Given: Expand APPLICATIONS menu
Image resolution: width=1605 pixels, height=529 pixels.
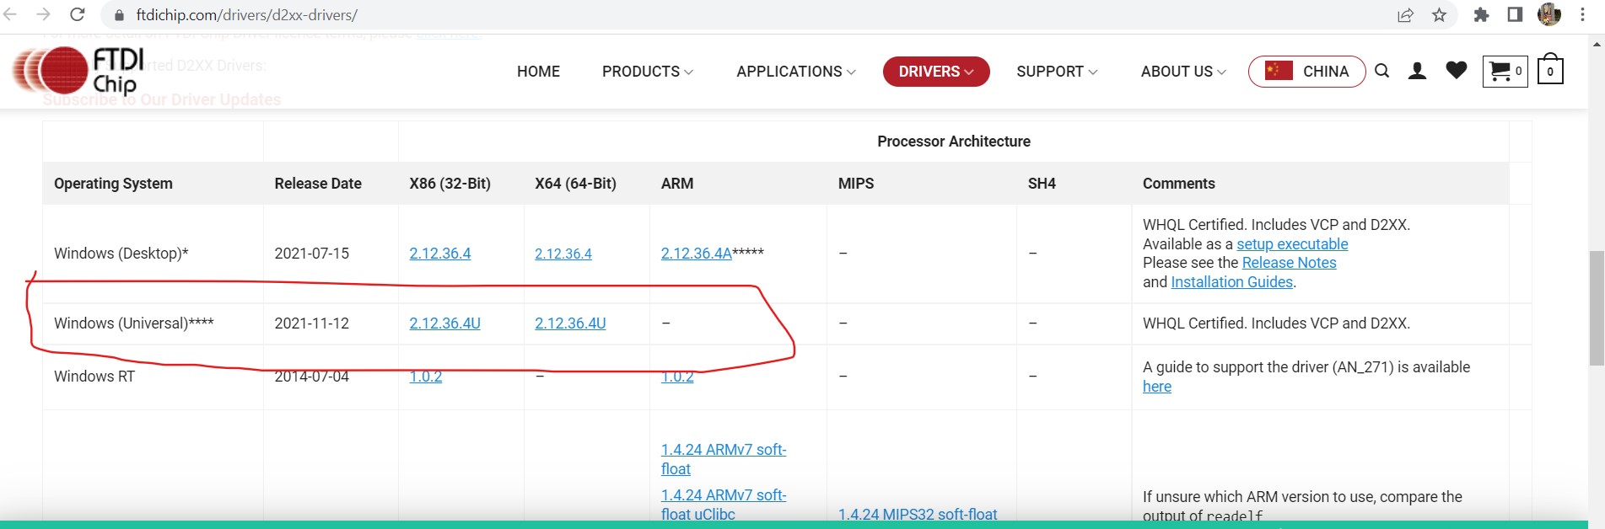Looking at the screenshot, I should click(796, 72).
